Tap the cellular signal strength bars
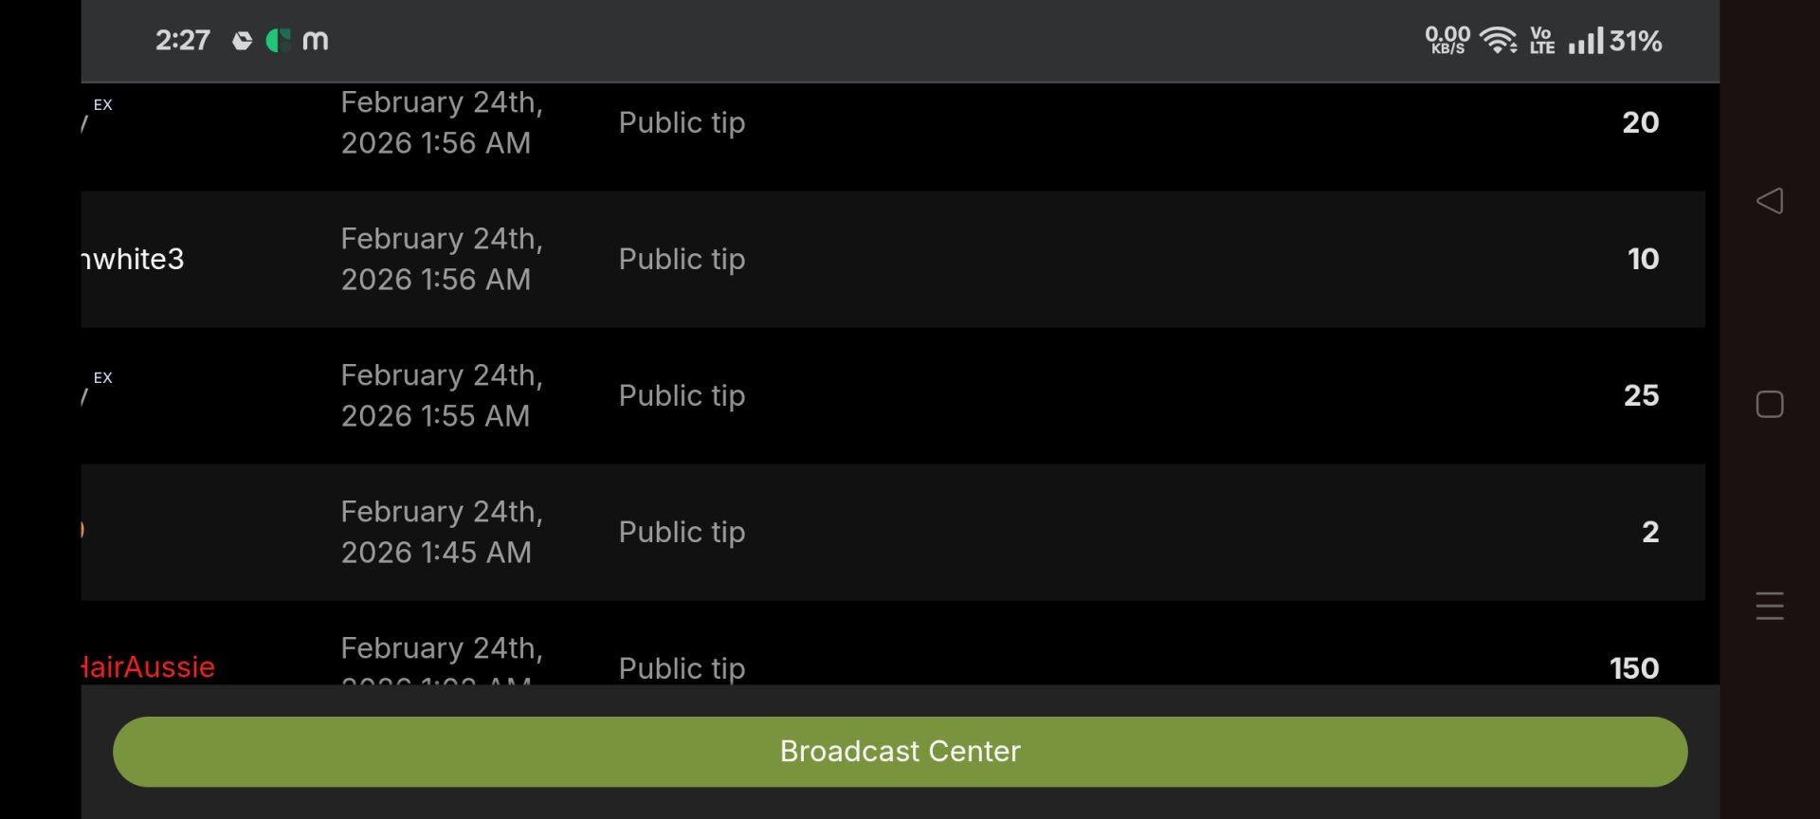 coord(1585,41)
